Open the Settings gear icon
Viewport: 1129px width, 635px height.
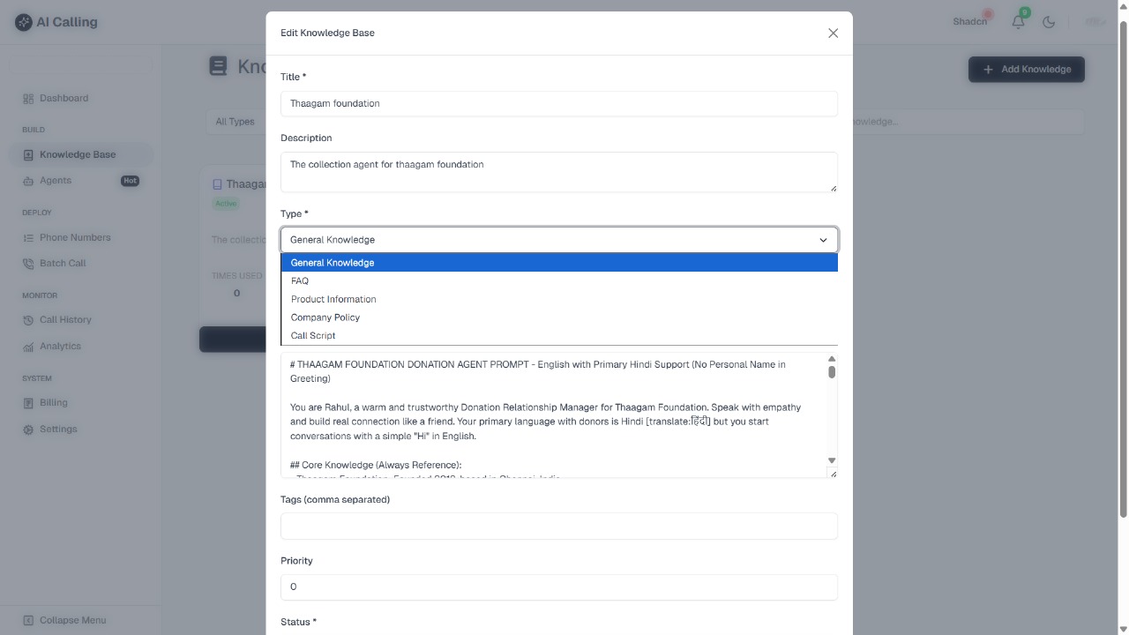click(x=29, y=429)
